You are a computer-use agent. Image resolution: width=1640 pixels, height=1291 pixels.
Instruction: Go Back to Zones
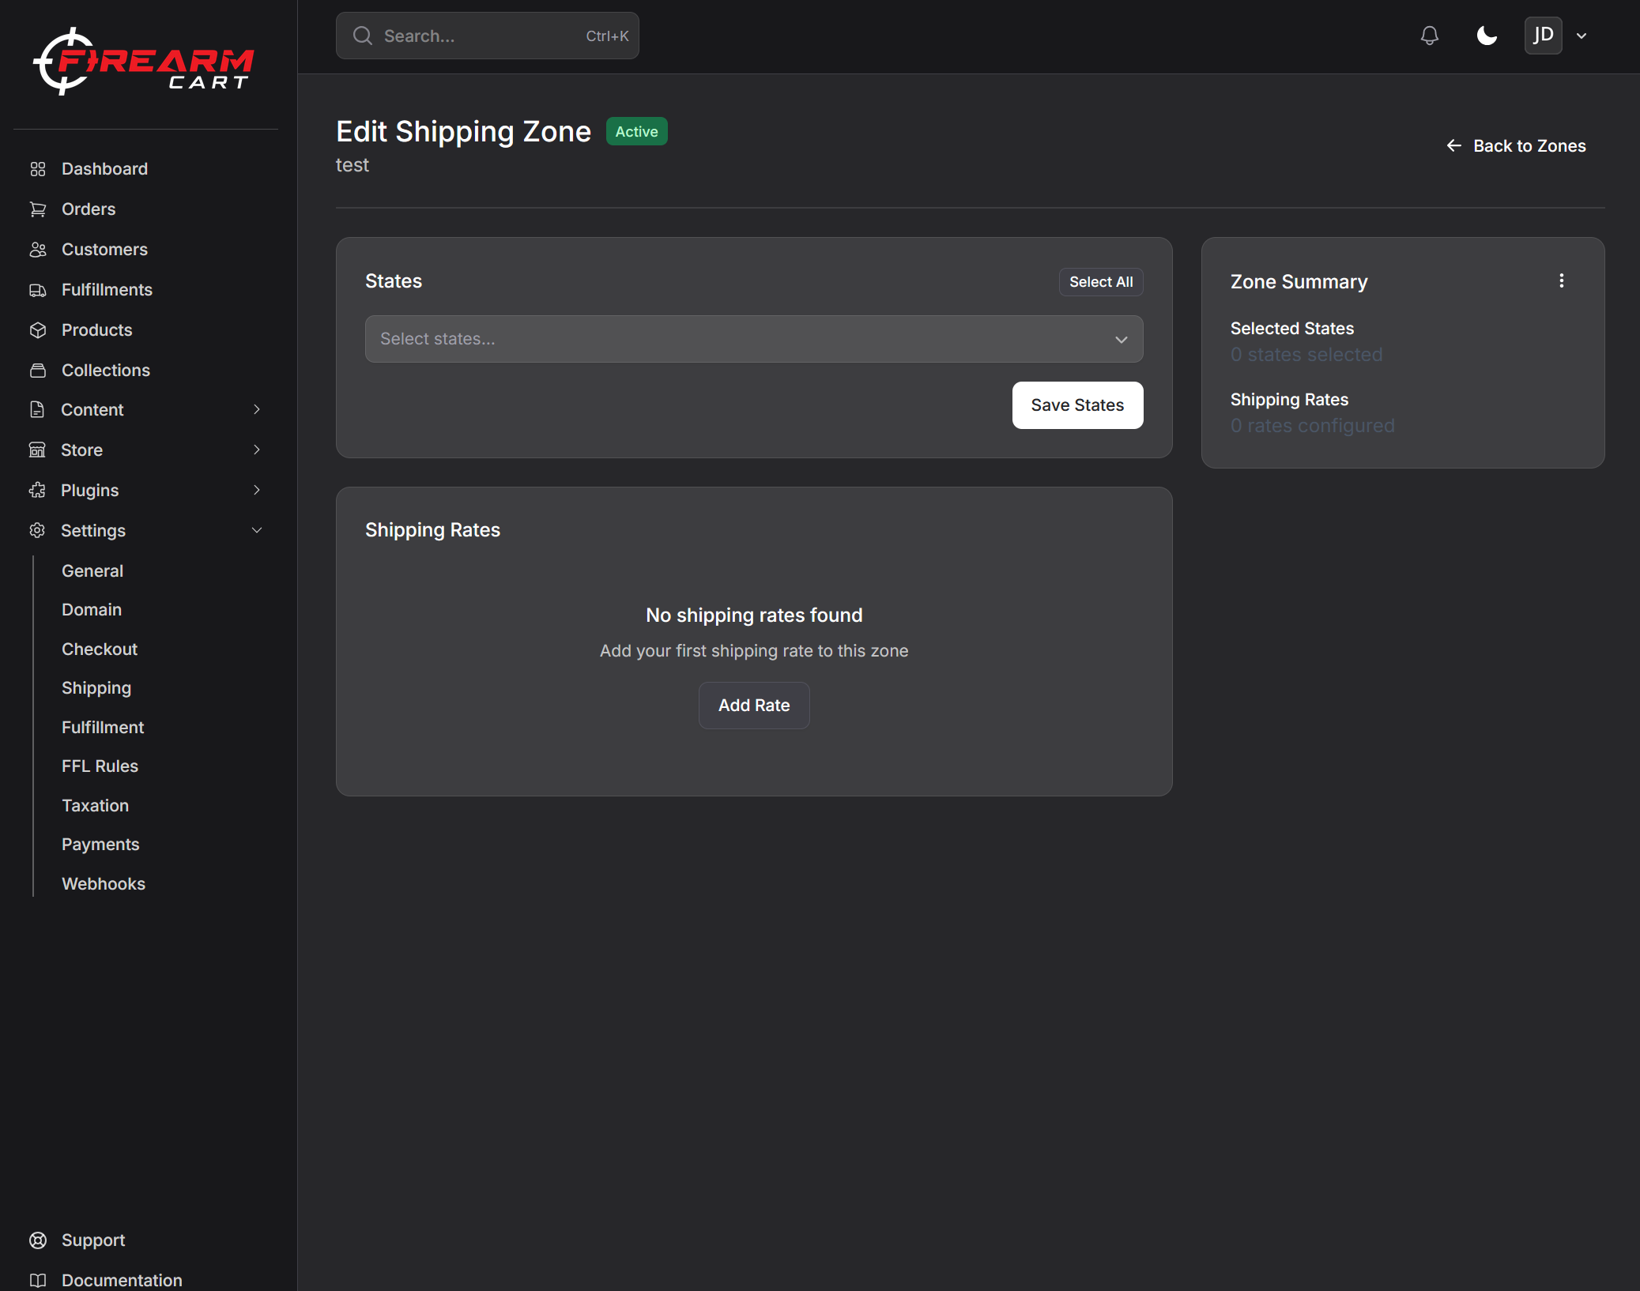(1516, 145)
